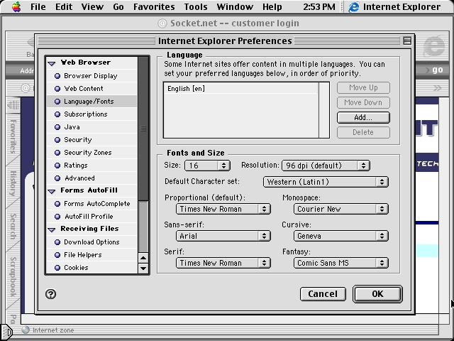Select the Language/Fonts category

[92, 102]
